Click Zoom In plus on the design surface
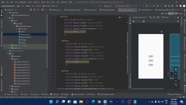This screenshot has width=186, height=105. pyautogui.click(x=176, y=74)
